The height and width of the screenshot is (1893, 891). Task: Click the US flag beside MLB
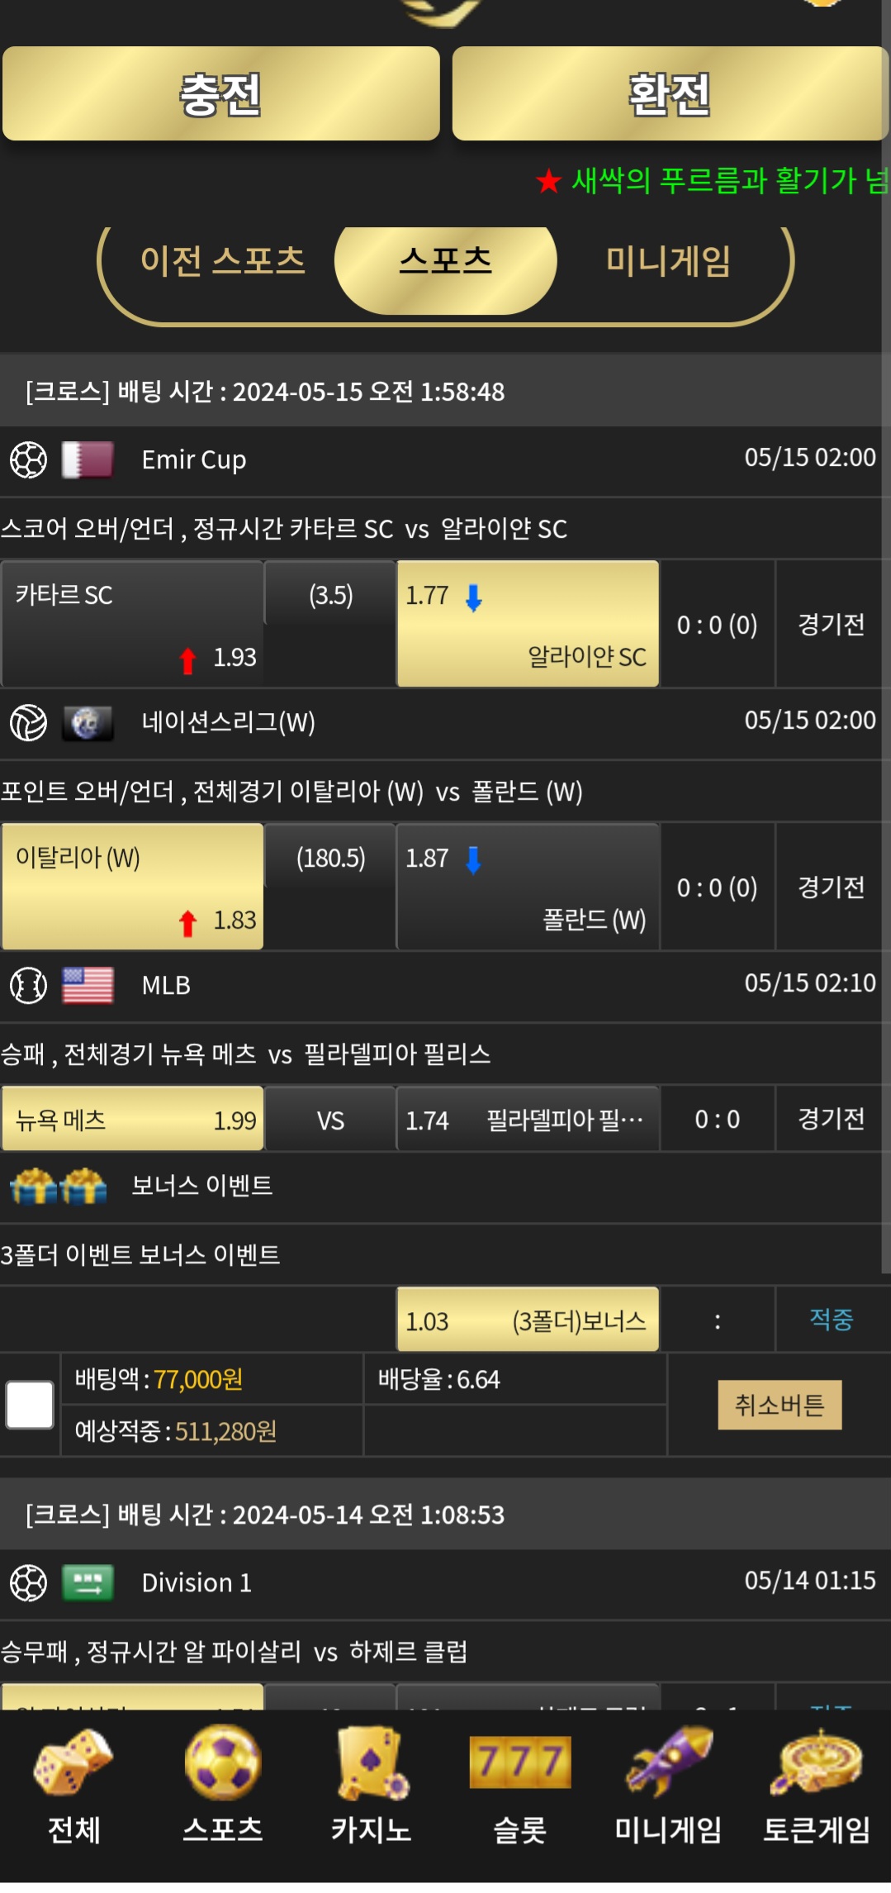(88, 985)
